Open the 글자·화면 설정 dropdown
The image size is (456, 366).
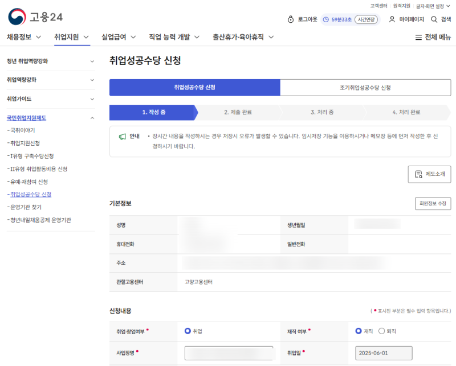click(433, 6)
